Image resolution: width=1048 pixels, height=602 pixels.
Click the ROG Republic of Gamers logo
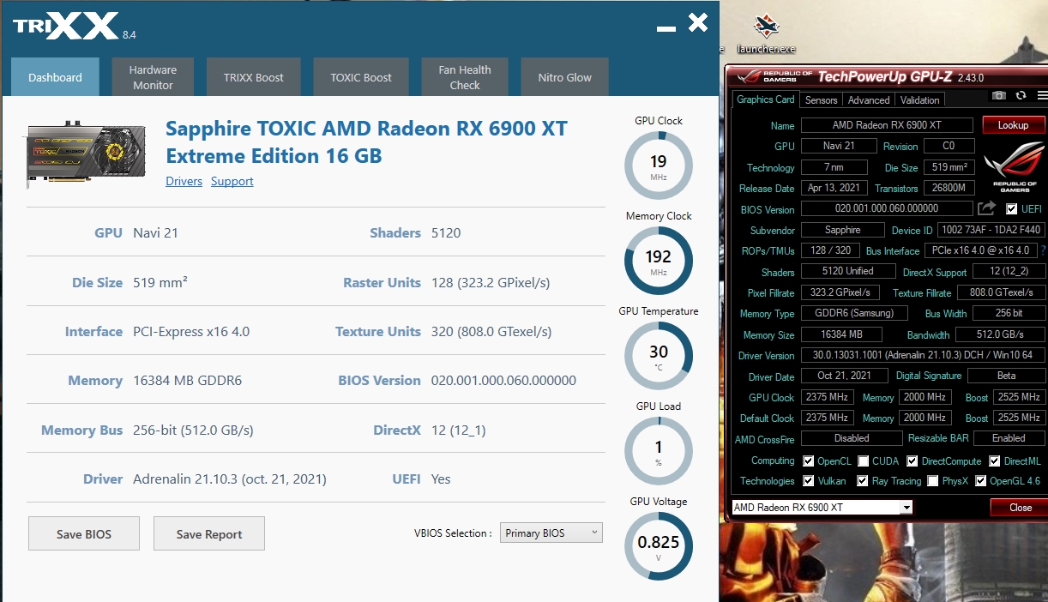pos(1014,168)
